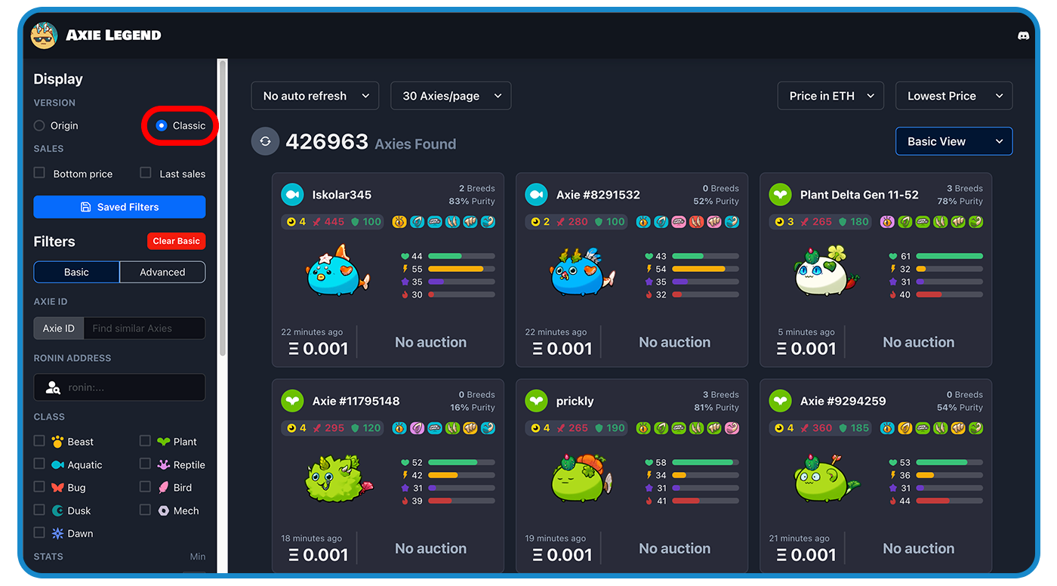Click the Find similar Axies input field
The image size is (1057, 586).
(143, 328)
